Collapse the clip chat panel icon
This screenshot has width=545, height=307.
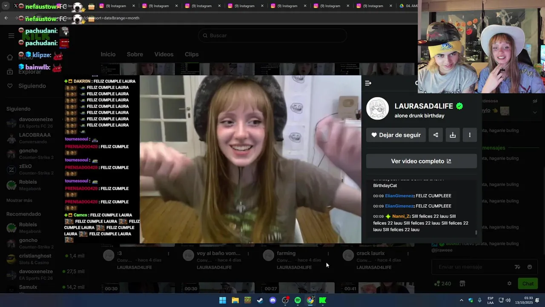click(x=368, y=83)
